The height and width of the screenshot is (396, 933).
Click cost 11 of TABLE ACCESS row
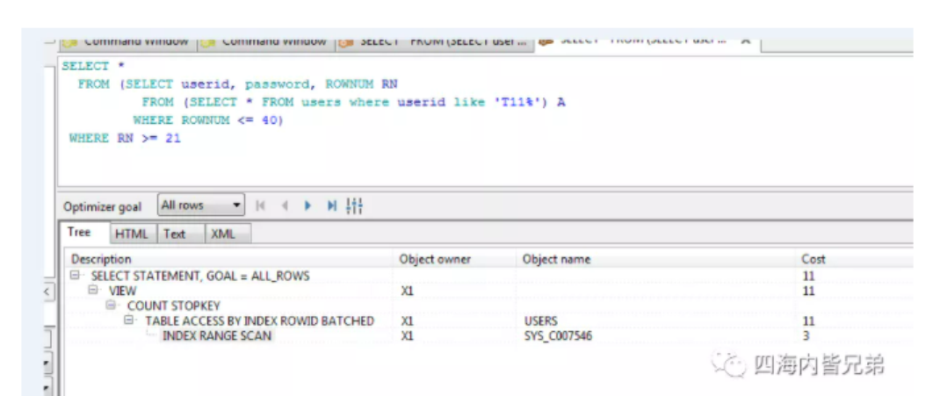(808, 321)
